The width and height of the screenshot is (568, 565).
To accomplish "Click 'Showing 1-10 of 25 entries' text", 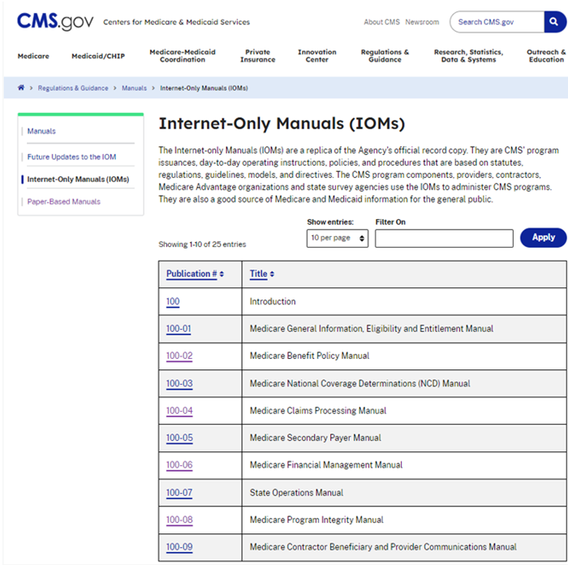I will (x=202, y=244).
